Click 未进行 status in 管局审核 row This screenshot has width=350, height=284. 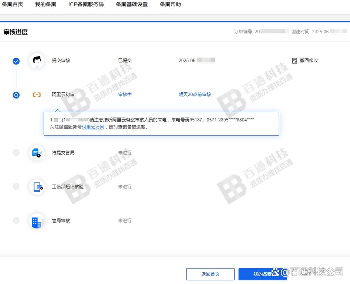(125, 220)
